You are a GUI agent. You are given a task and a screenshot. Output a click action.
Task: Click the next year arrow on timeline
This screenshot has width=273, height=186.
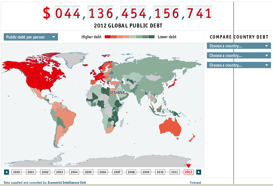click(x=199, y=172)
